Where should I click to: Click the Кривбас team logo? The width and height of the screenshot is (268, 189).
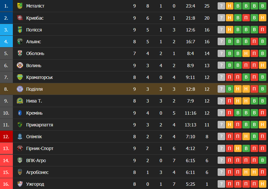tap(20, 18)
